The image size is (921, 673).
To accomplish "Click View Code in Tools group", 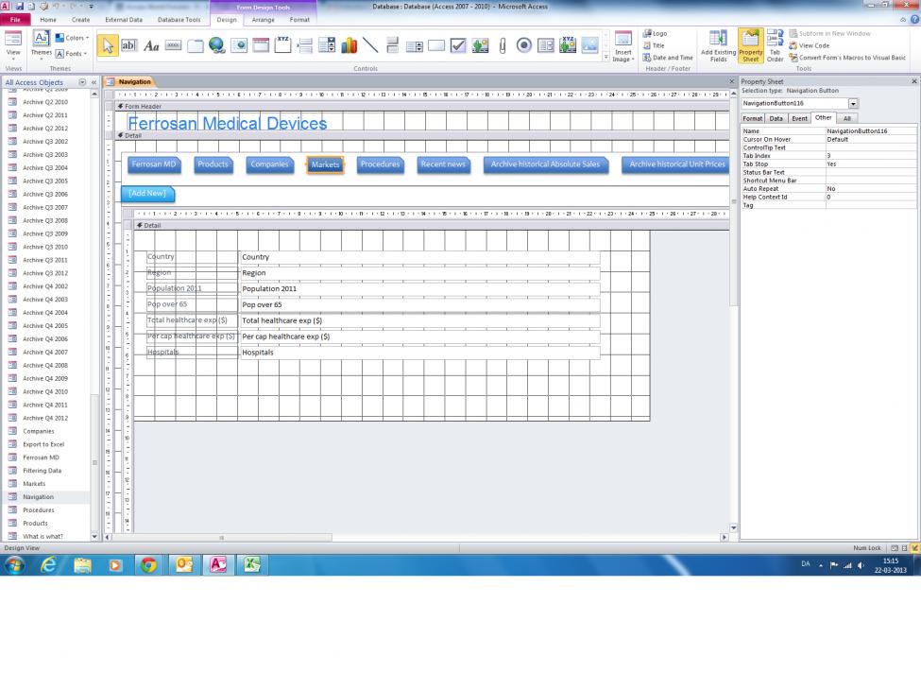I will pyautogui.click(x=809, y=45).
